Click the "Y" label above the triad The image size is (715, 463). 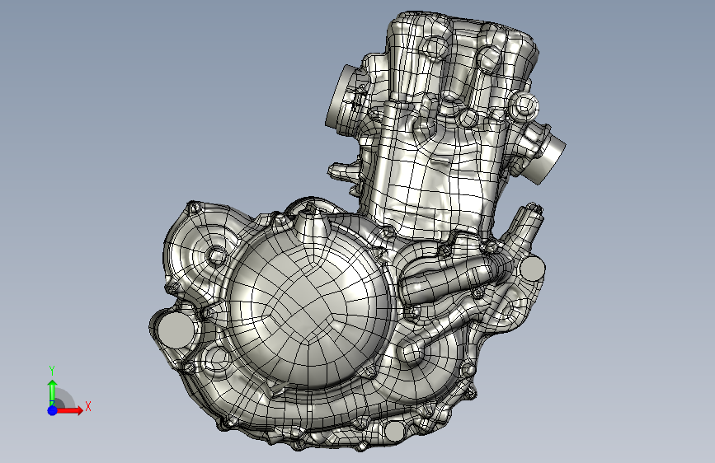52,371
